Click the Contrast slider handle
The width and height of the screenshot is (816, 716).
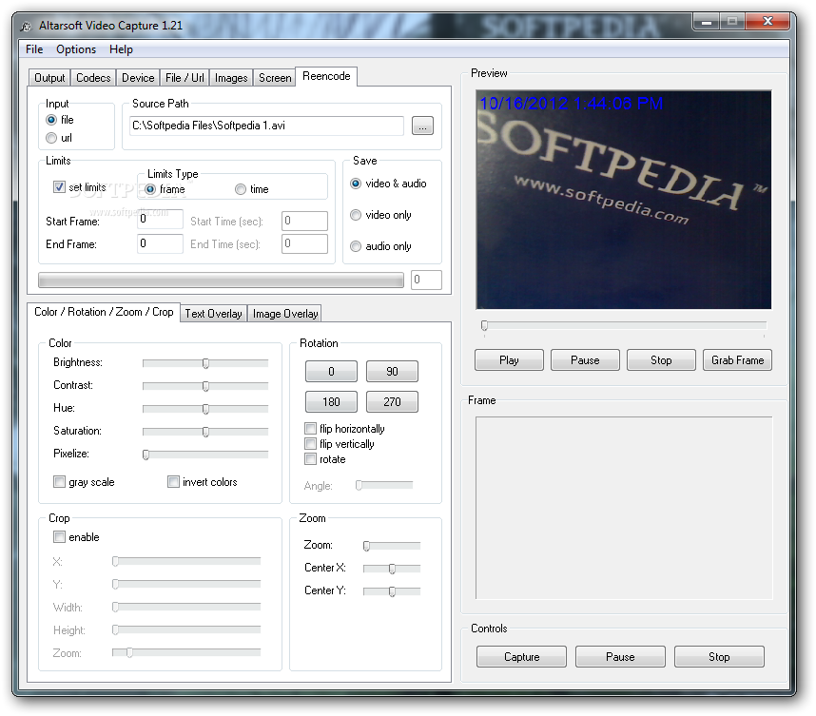tap(205, 386)
